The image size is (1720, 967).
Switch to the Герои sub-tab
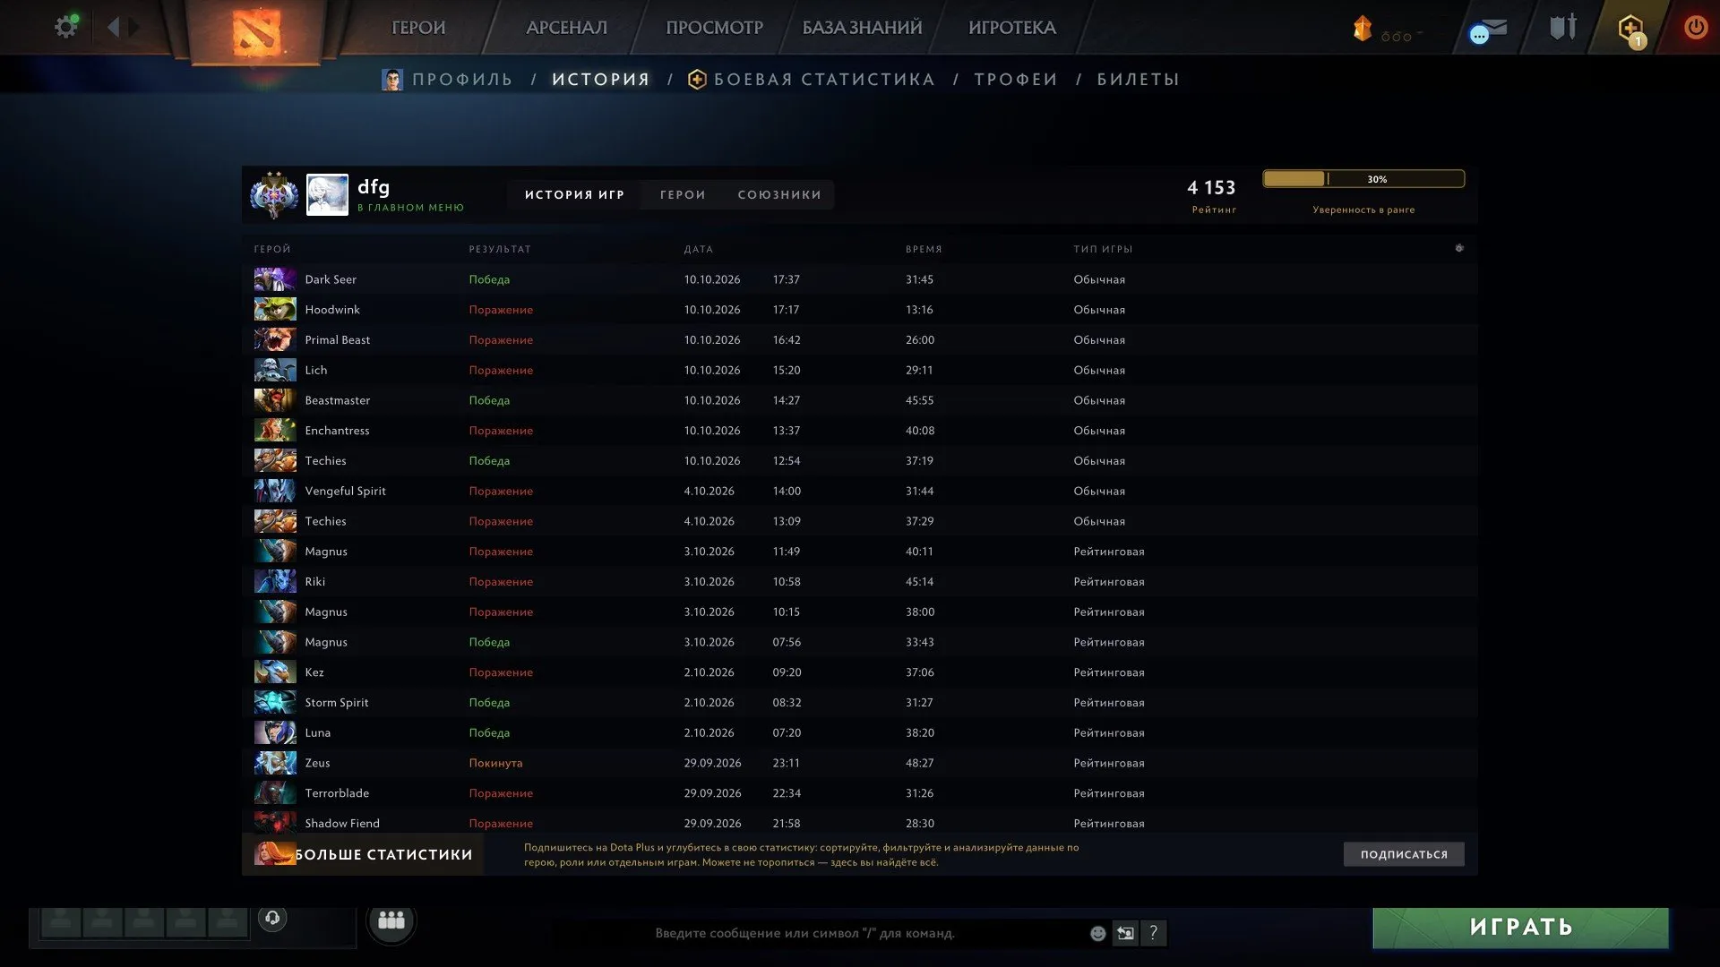pyautogui.click(x=683, y=194)
